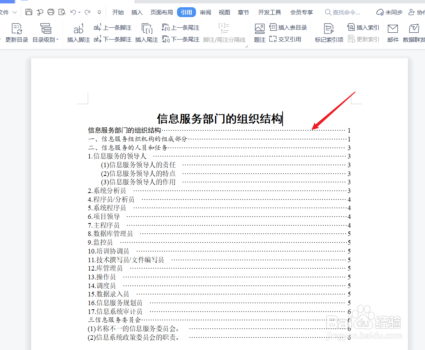425x350 pixels.
Task: Click the 未同步 cloud sync status
Action: (x=389, y=12)
